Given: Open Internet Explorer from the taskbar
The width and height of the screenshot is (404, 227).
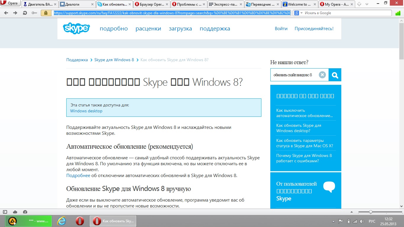Looking at the screenshot, I should click(x=62, y=221).
